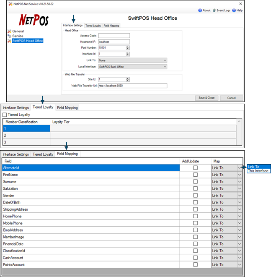
Task: Click the SwiftPOS Head Office sidebar icon
Action: point(10,41)
